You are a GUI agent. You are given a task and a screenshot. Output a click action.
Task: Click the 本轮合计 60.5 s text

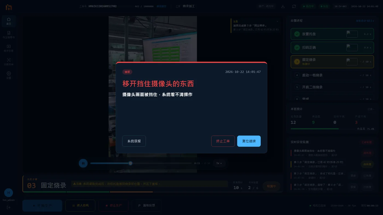pyautogui.click(x=365, y=21)
